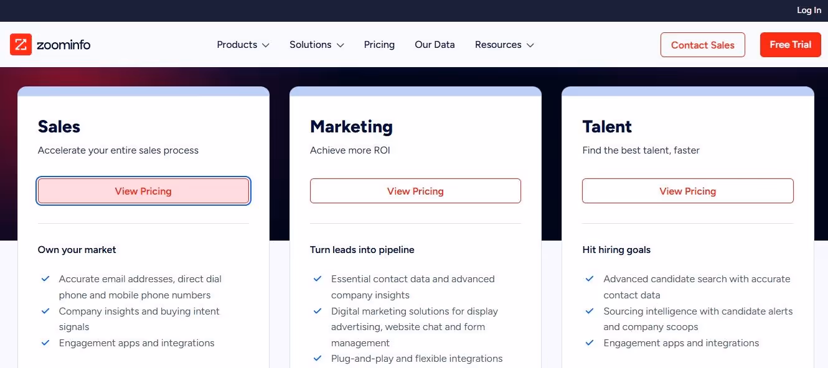This screenshot has width=828, height=368.
Task: View Pricing for the Marketing plan
Action: click(415, 191)
